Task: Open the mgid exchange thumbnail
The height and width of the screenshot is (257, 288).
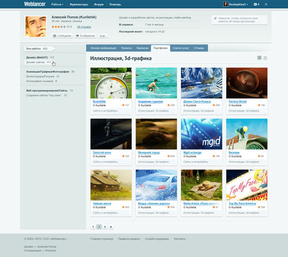Action: (x=202, y=134)
